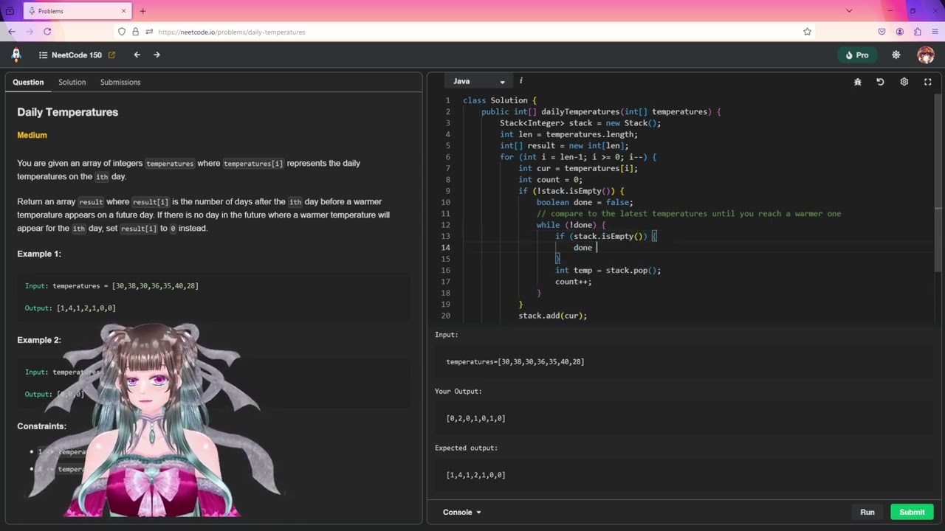Open the browser account icon
This screenshot has width=945, height=531.
[x=899, y=32]
